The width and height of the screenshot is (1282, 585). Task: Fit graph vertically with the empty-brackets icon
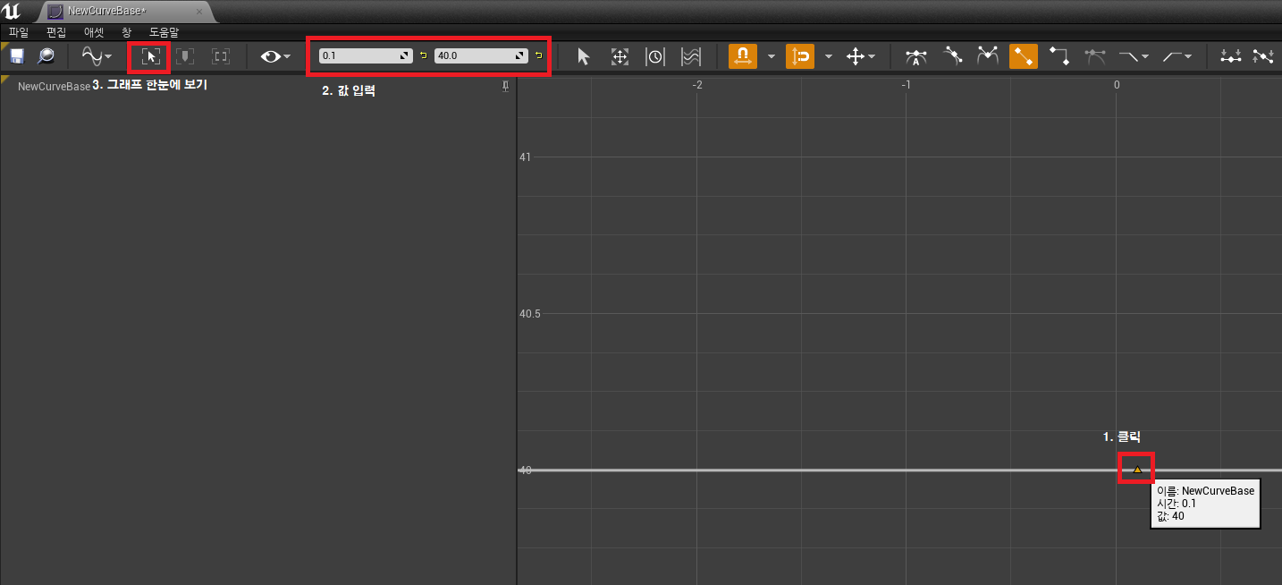coord(221,56)
